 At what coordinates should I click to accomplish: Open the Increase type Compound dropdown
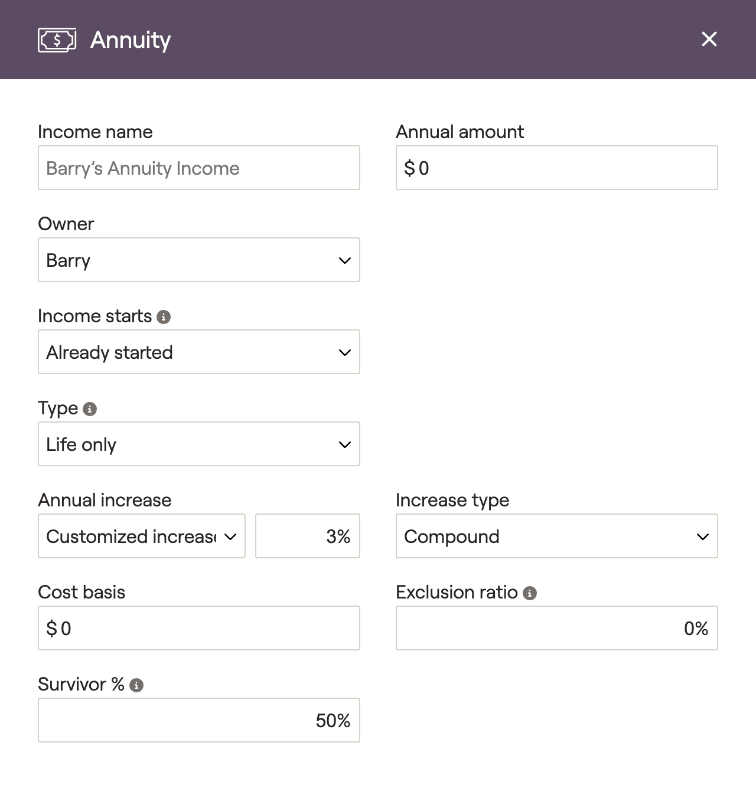557,536
